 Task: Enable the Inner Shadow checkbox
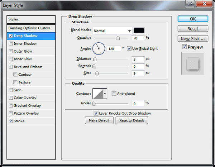[x=11, y=44]
